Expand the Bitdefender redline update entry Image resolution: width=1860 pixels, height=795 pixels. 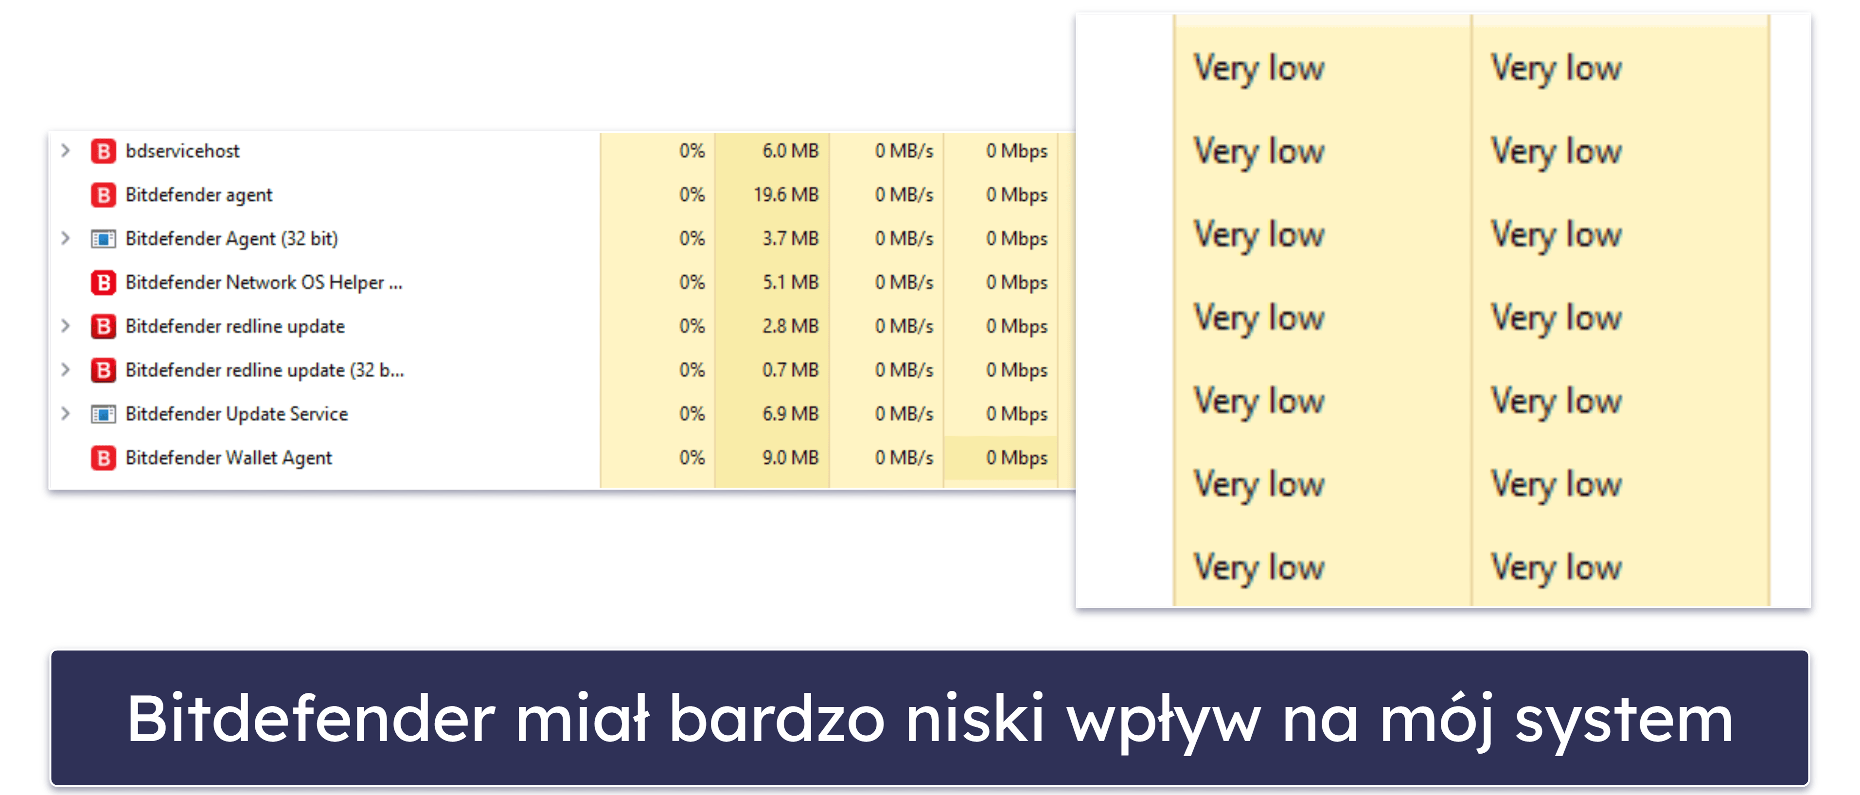69,325
